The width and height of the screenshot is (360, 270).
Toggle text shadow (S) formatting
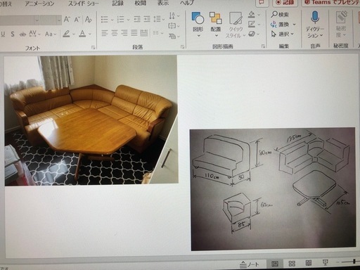tap(13, 34)
